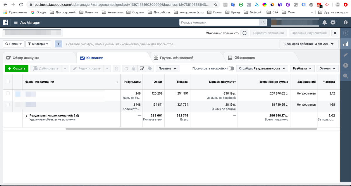This screenshot has height=186, width=351.
Task: Click the refresh data icon
Action: [x=245, y=33]
